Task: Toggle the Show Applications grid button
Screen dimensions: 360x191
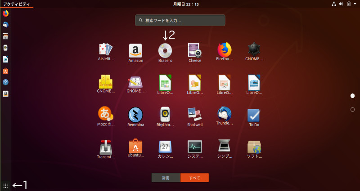Action: [x=5, y=186]
